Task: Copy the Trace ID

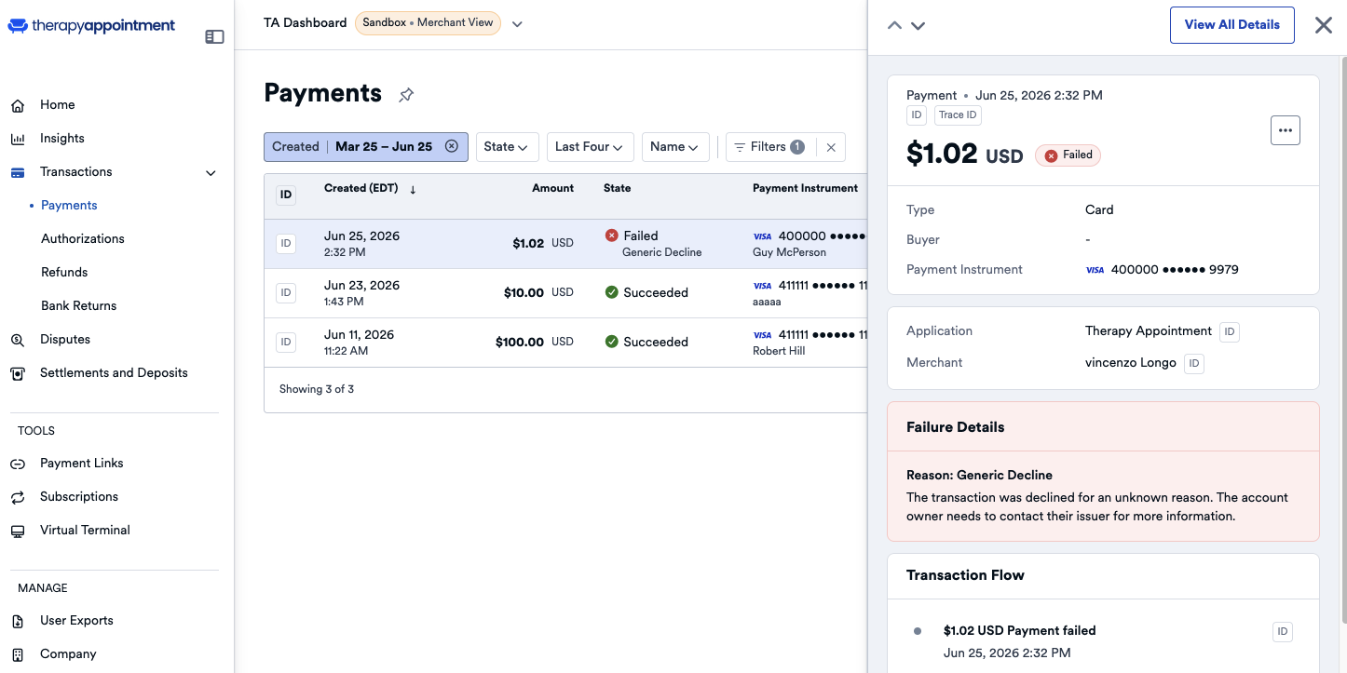Action: click(958, 115)
